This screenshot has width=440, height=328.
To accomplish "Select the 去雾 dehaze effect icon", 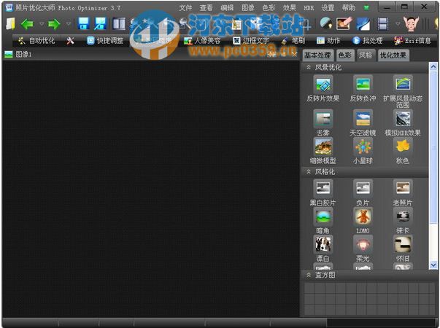I will tap(323, 119).
